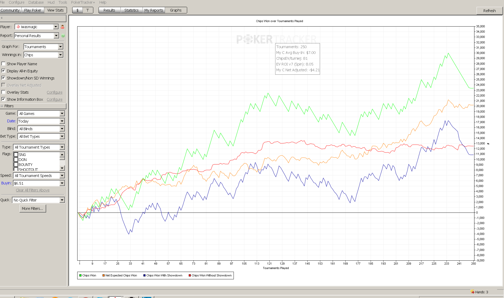Click the Clear All Filters Above link
Image resolution: width=504 pixels, height=298 pixels.
33,190
